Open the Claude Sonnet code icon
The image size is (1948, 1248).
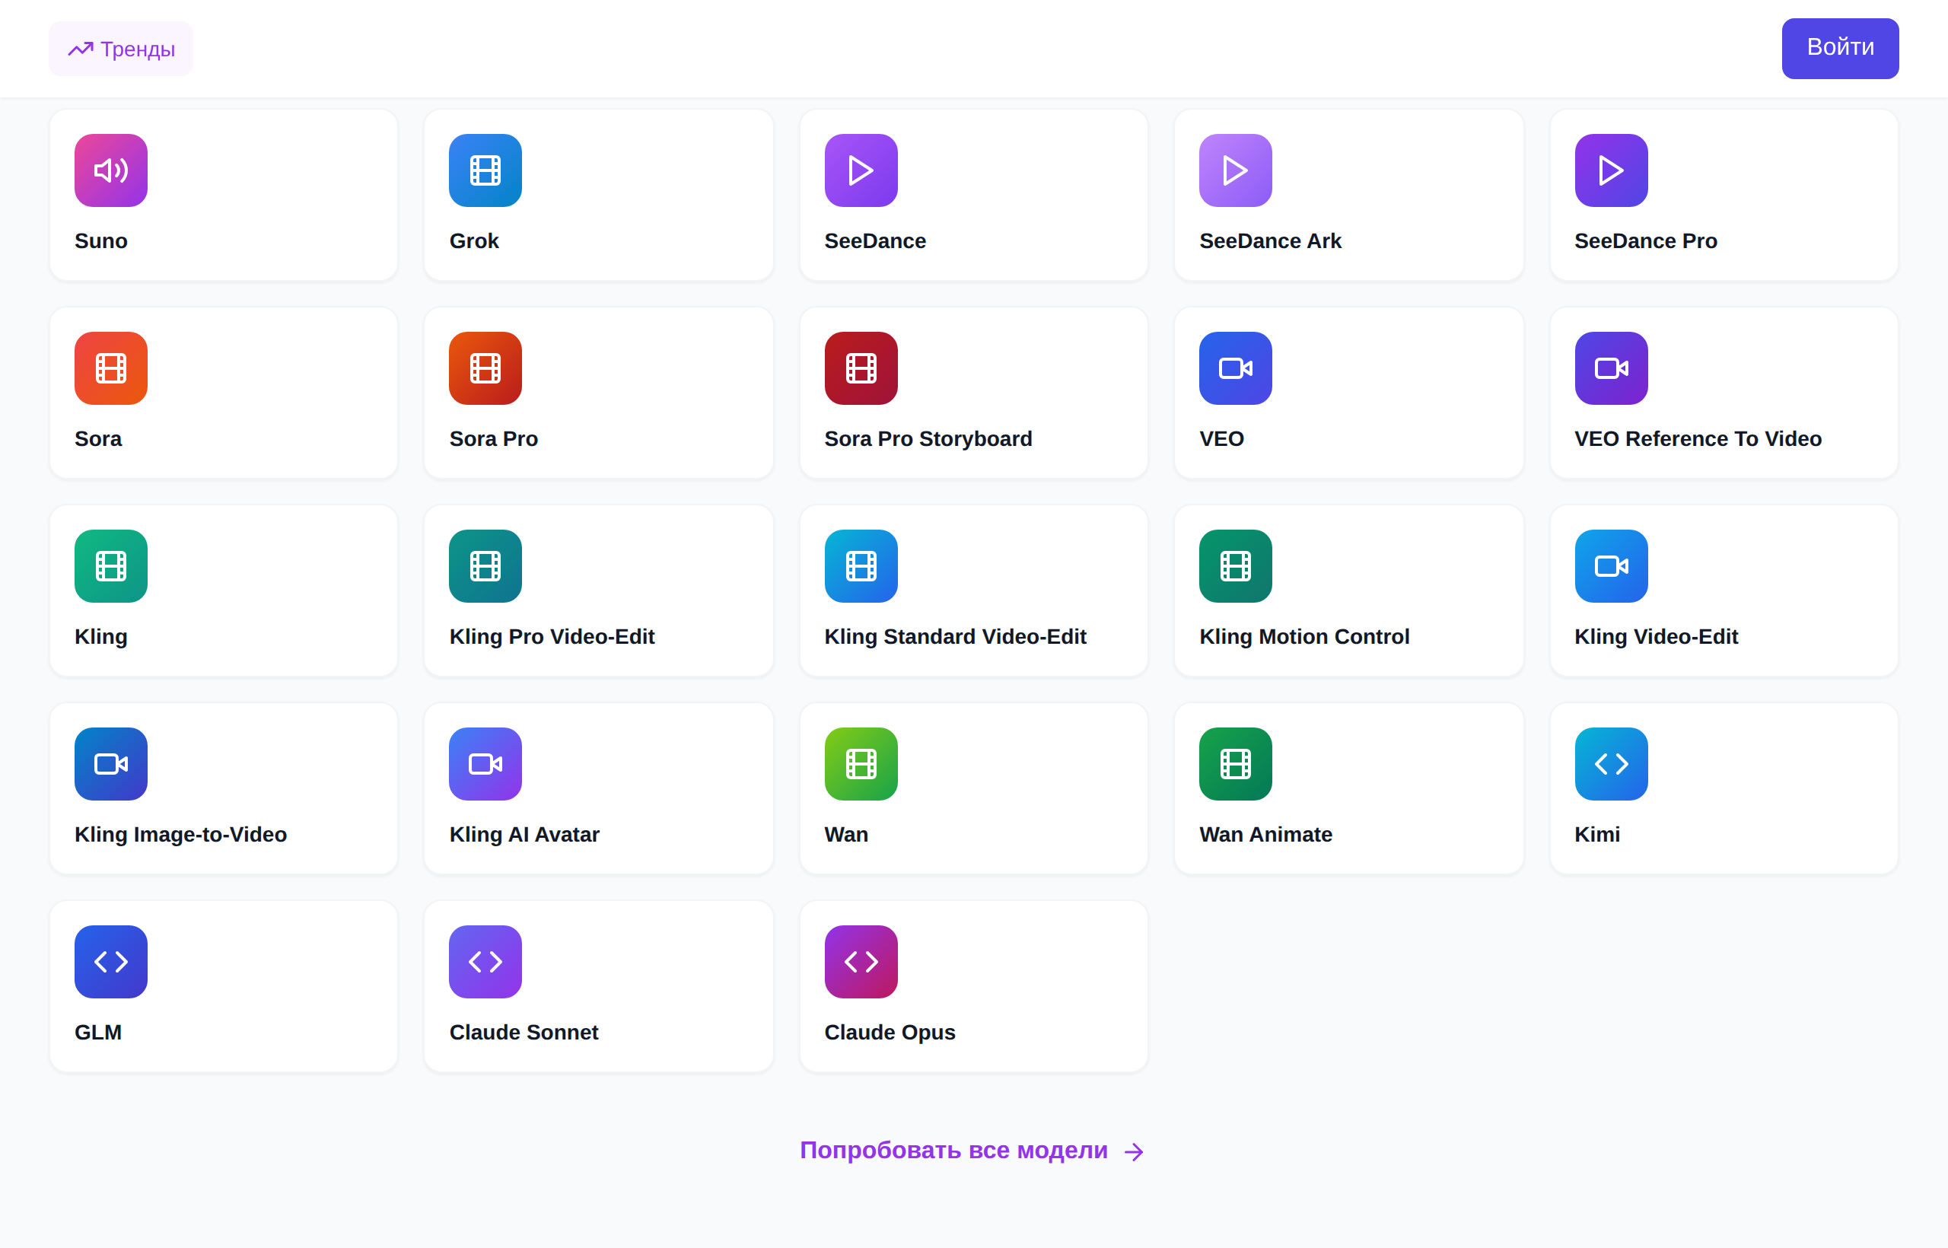tap(485, 961)
